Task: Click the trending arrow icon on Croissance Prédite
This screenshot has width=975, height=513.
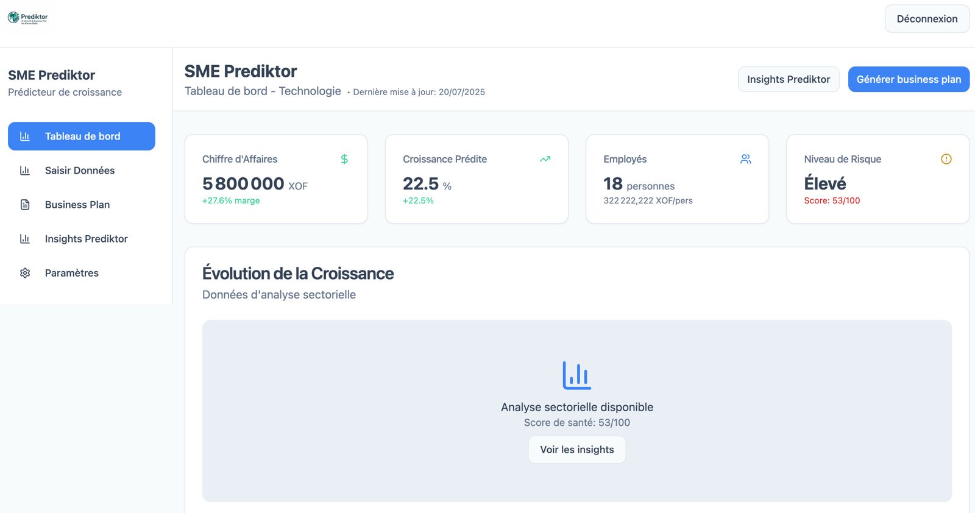Action: [x=545, y=159]
